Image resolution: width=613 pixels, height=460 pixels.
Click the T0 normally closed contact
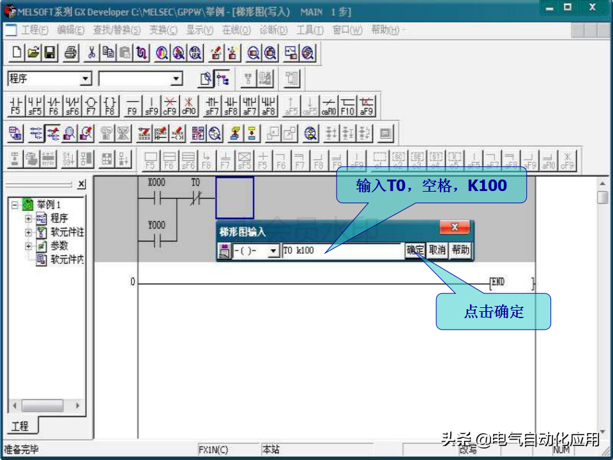195,198
